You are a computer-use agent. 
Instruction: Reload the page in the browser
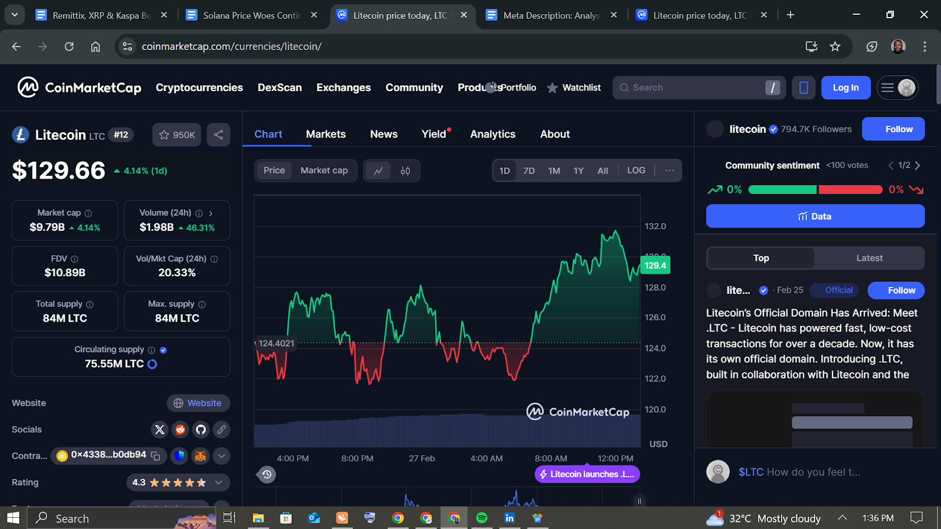(x=69, y=46)
